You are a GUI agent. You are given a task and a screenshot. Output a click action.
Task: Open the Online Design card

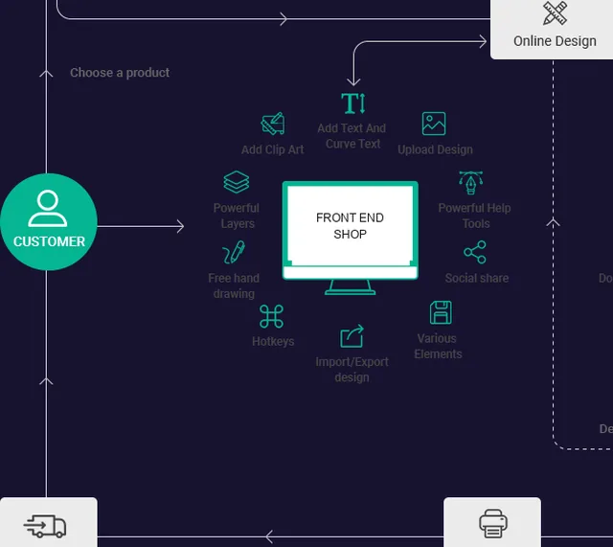click(552, 28)
